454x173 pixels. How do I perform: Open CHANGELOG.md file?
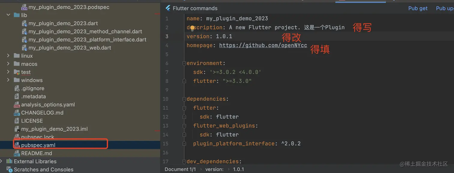click(x=42, y=113)
